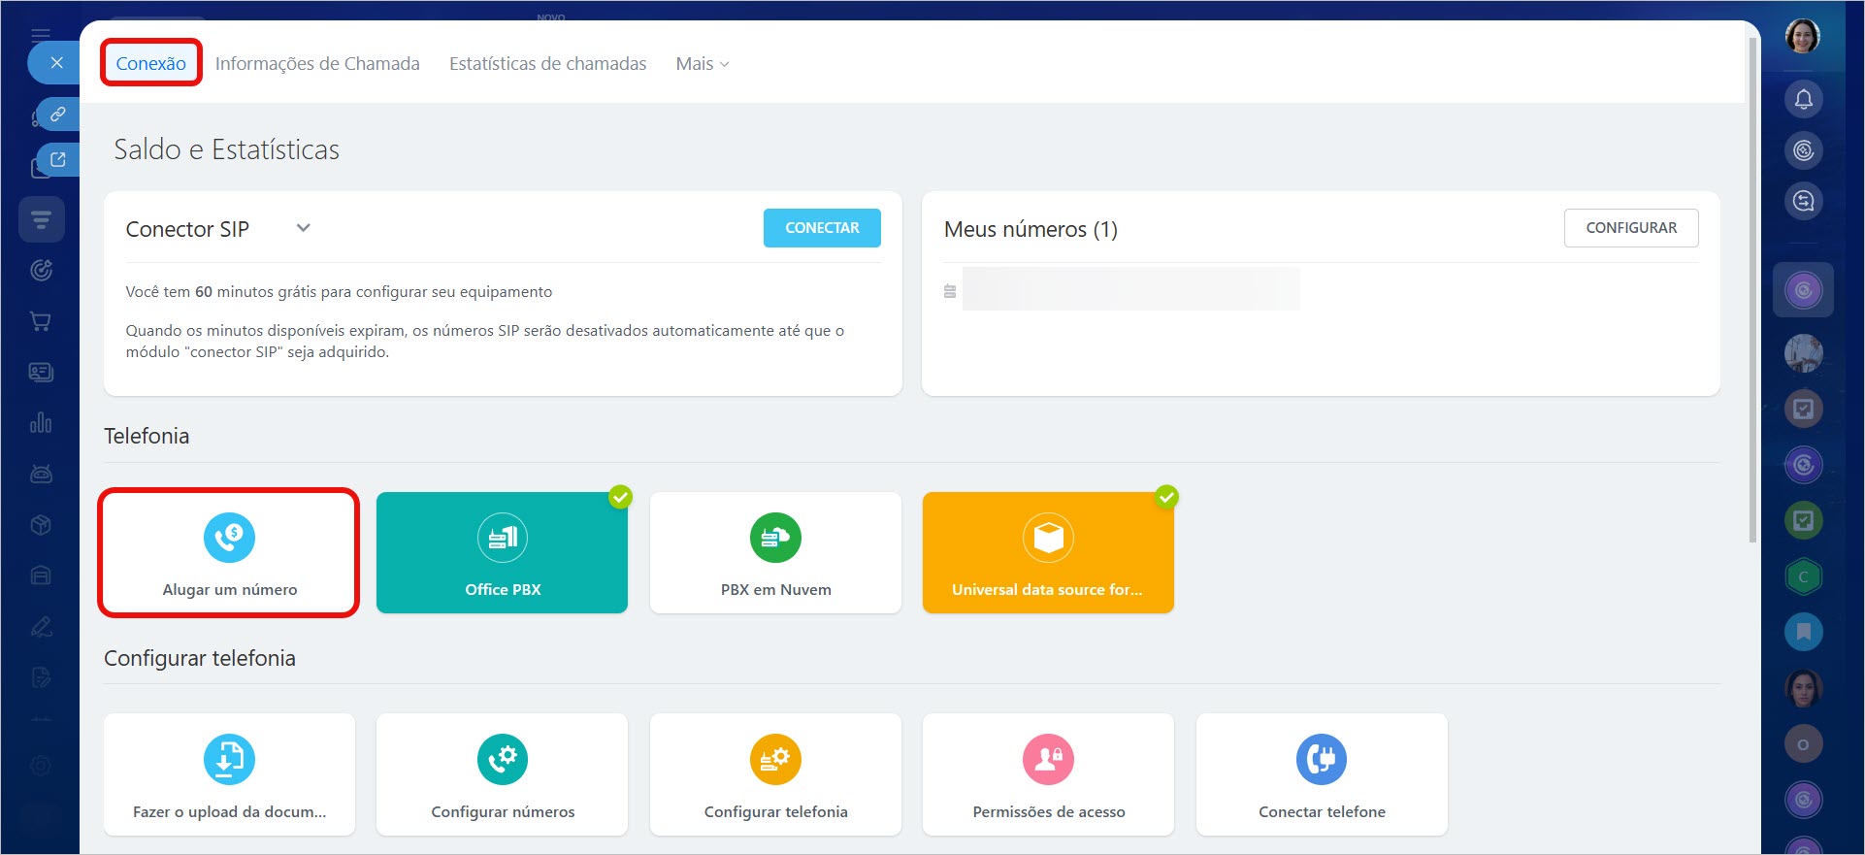Switch to the Conexão tab
The height and width of the screenshot is (855, 1865).
[x=151, y=64]
